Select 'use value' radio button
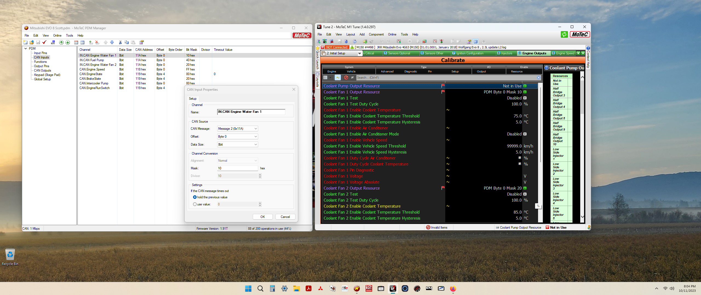701x295 pixels. (195, 204)
